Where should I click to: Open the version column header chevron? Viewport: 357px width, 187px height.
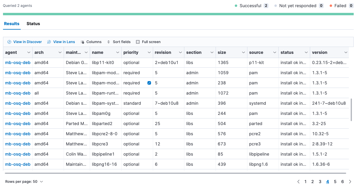(346, 52)
